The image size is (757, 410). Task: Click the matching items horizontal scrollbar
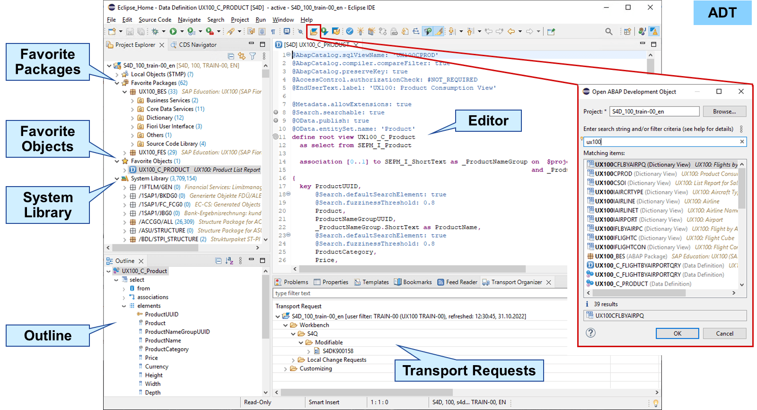pyautogui.click(x=639, y=293)
